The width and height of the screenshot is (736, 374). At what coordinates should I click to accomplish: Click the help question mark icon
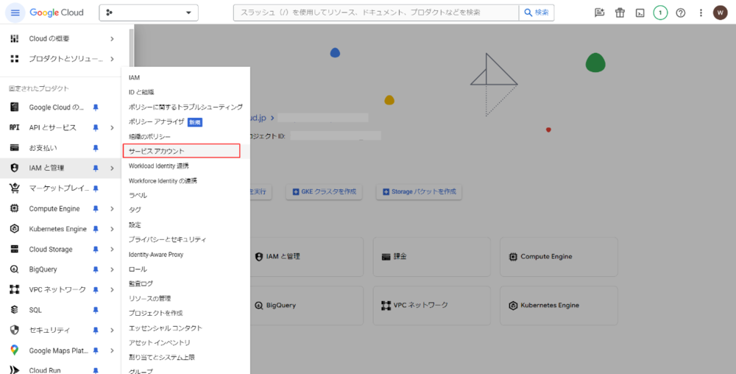point(680,13)
